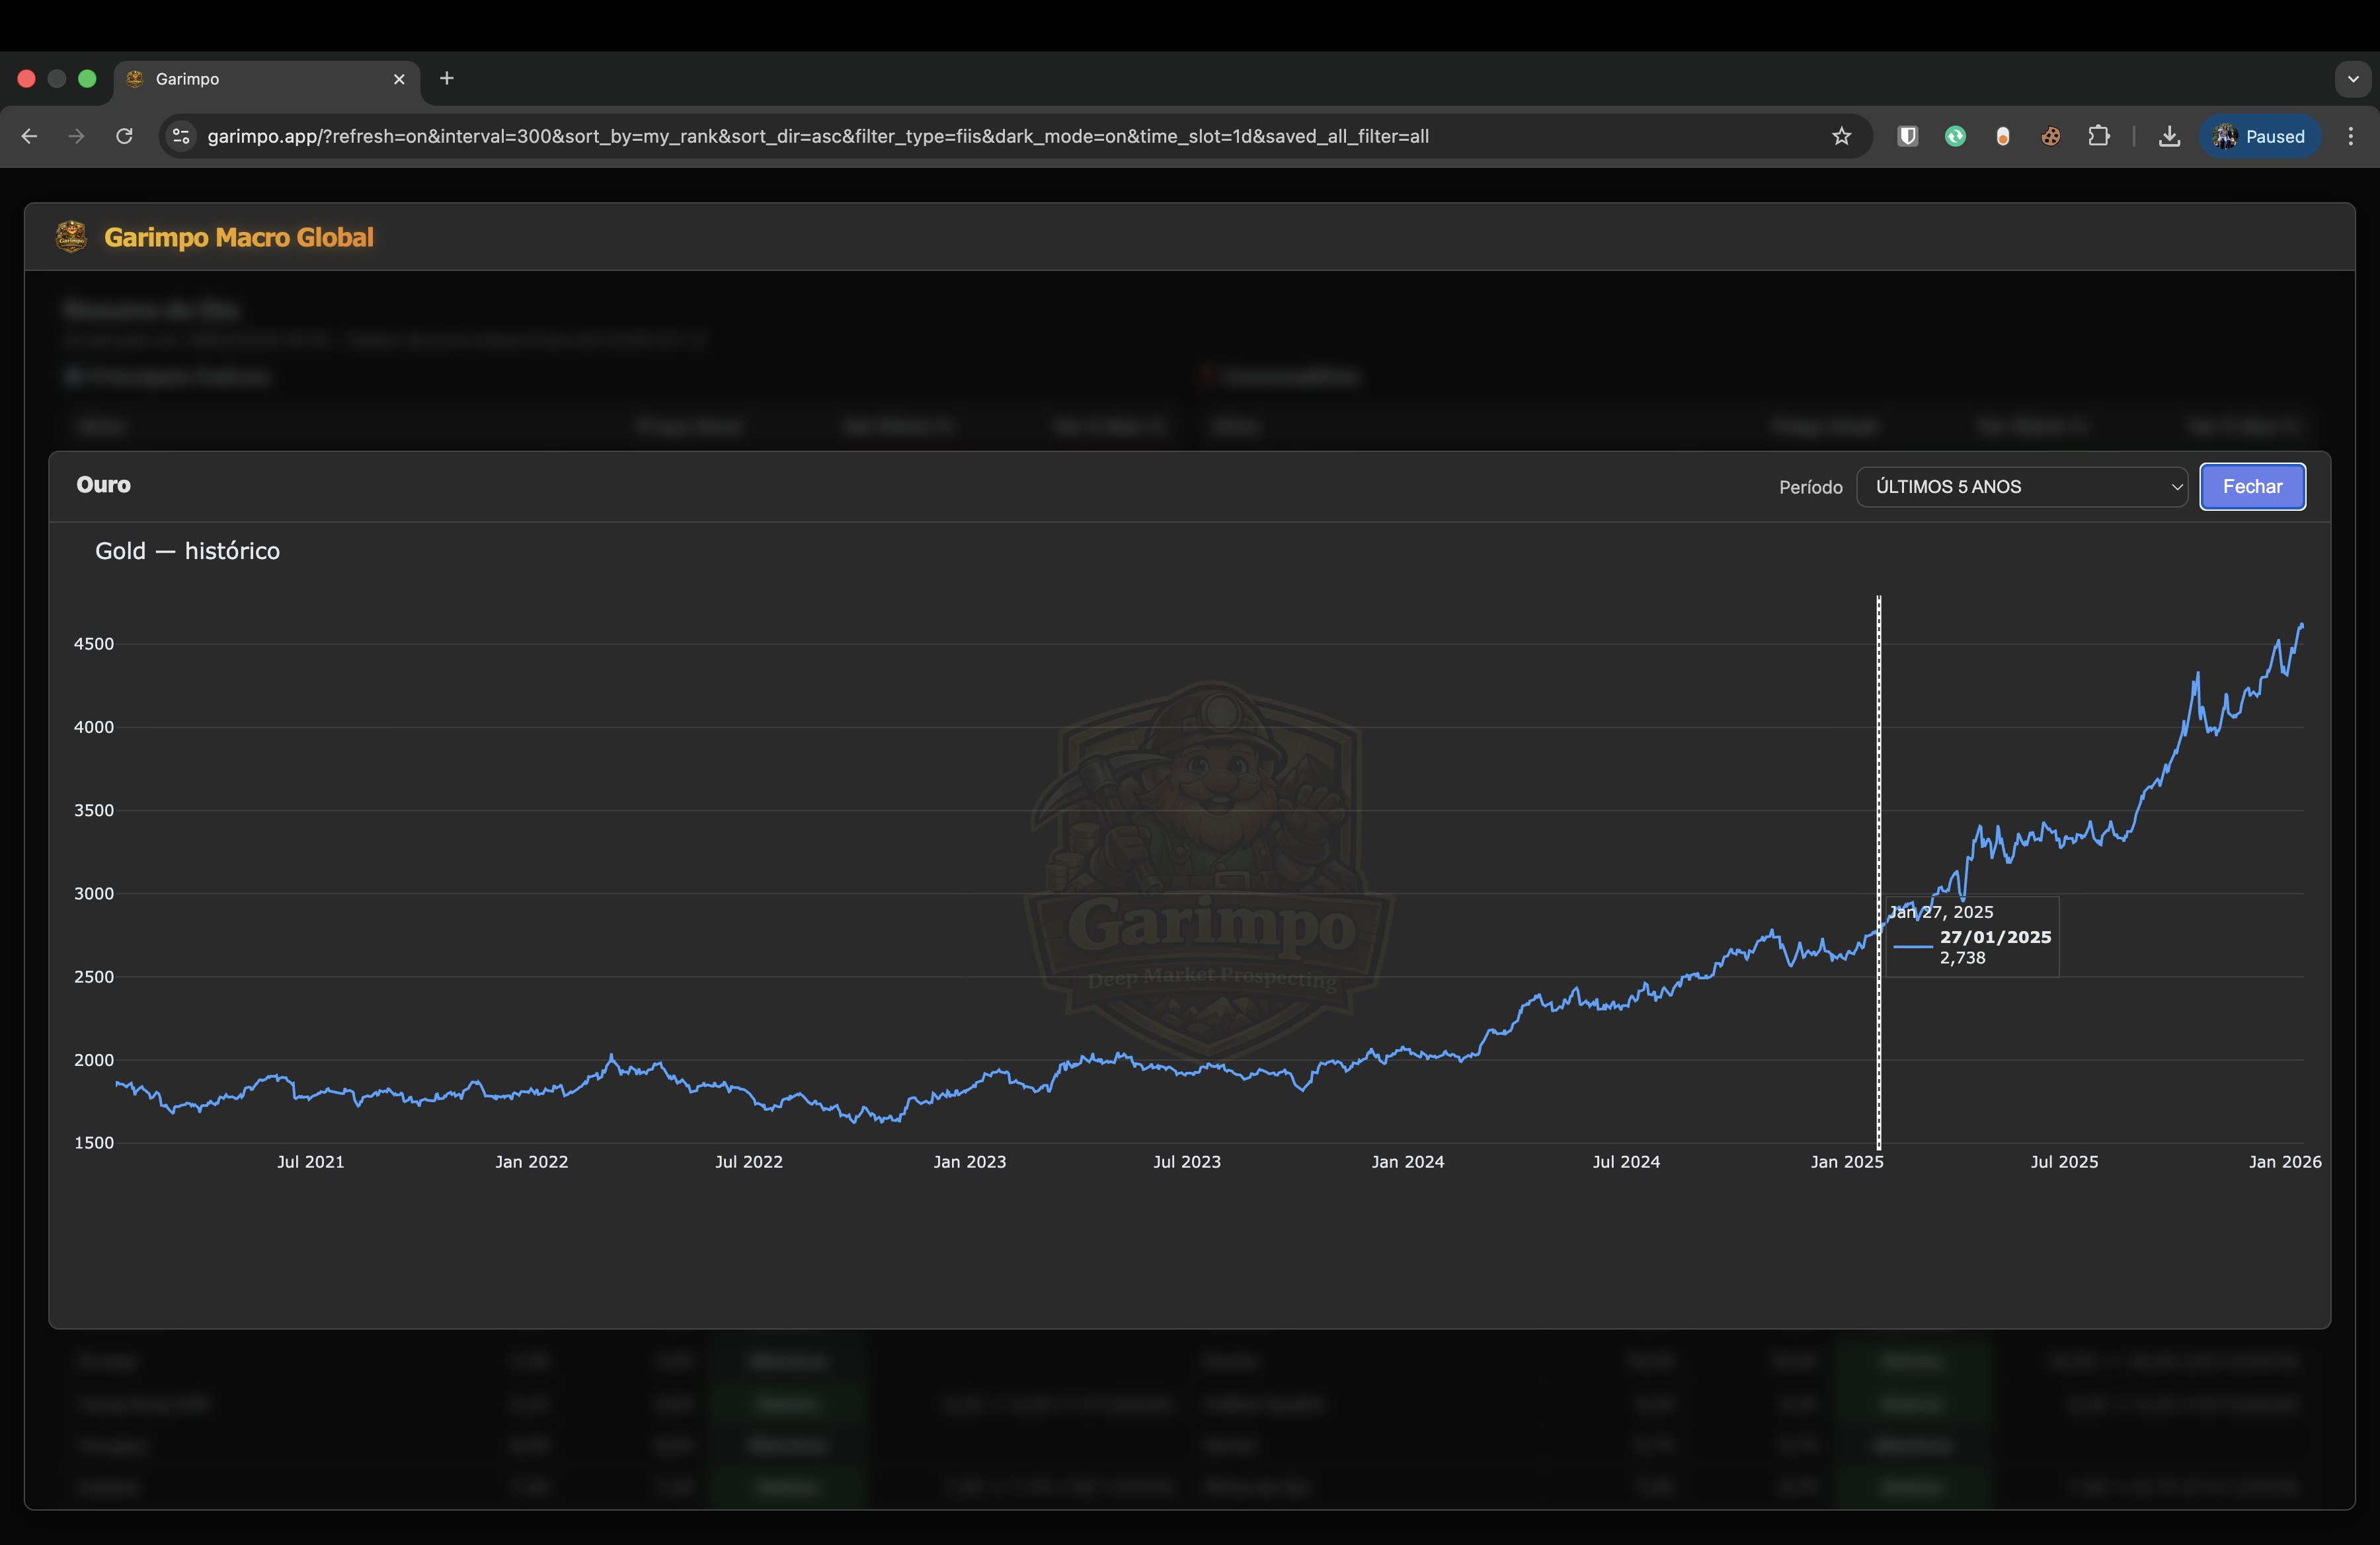The height and width of the screenshot is (1545, 2380).
Task: Open Chrome's three-dot menu
Action: point(2352,137)
